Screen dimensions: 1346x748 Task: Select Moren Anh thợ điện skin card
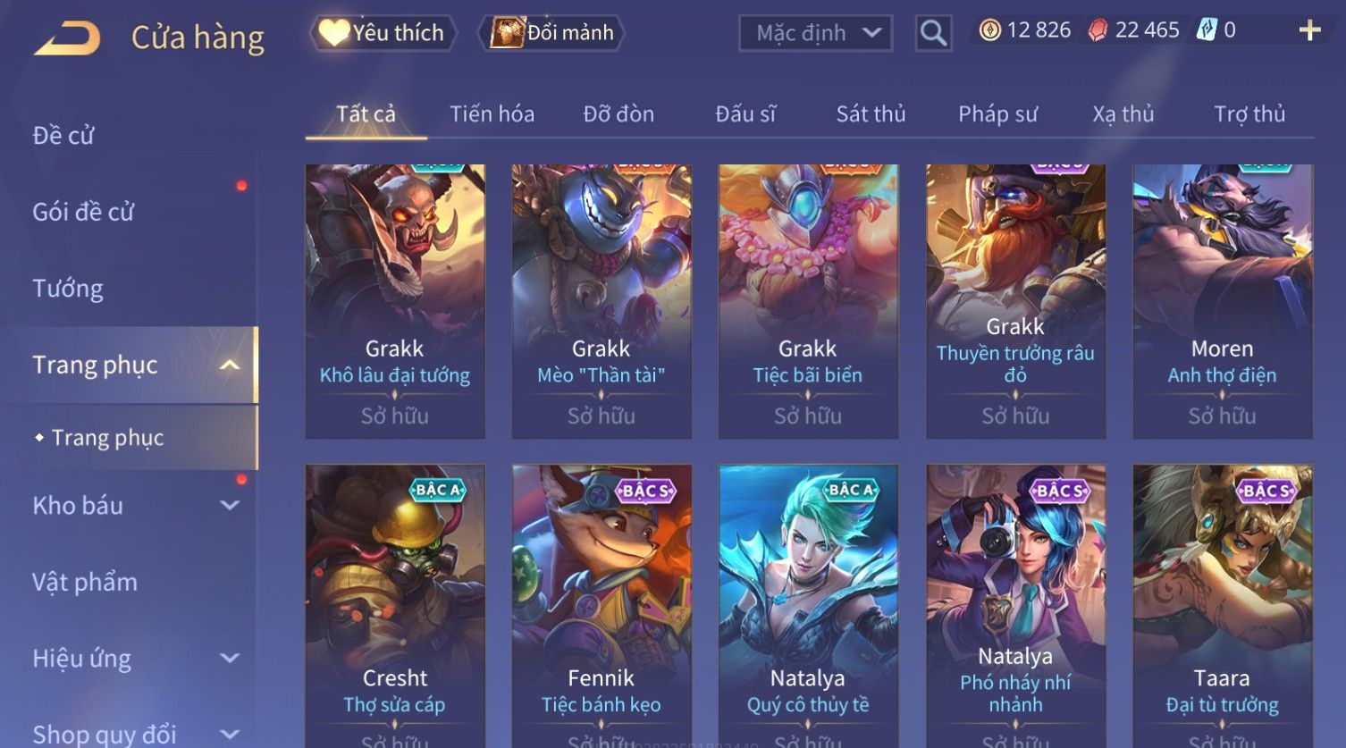tap(1222, 301)
